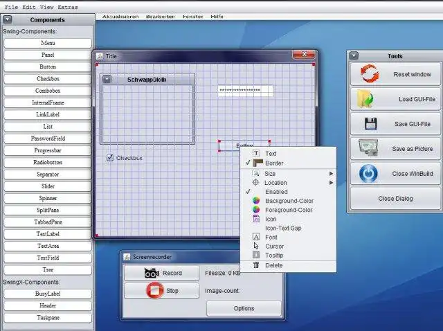Click the Font letter icon
443x331 pixels.
(256, 237)
